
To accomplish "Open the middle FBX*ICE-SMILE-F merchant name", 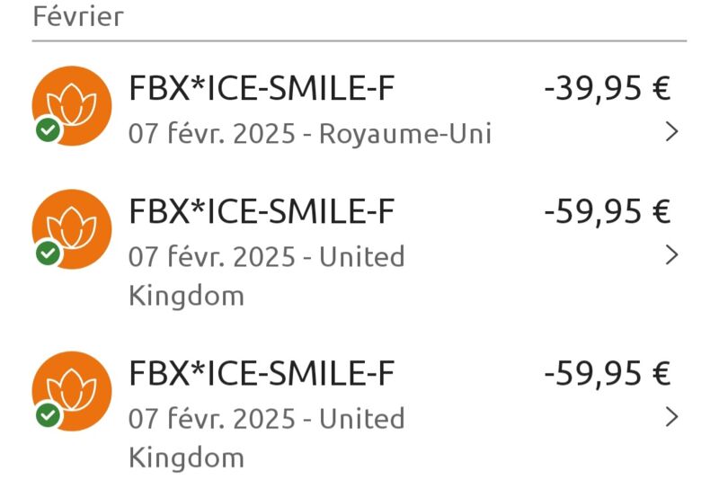I will tap(262, 211).
